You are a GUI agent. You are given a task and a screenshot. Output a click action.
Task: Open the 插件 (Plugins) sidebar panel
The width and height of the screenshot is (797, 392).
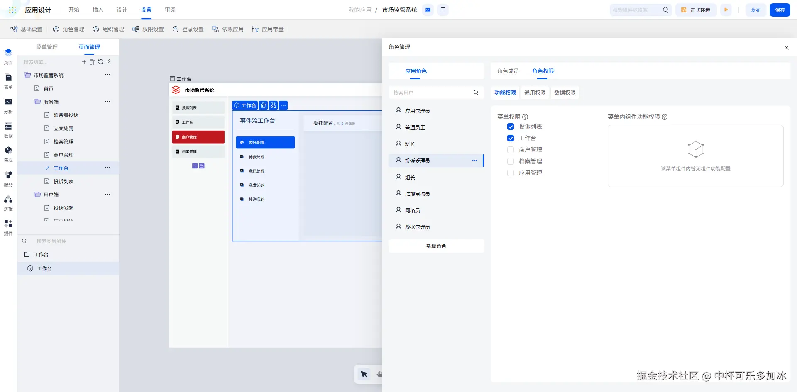point(8,227)
